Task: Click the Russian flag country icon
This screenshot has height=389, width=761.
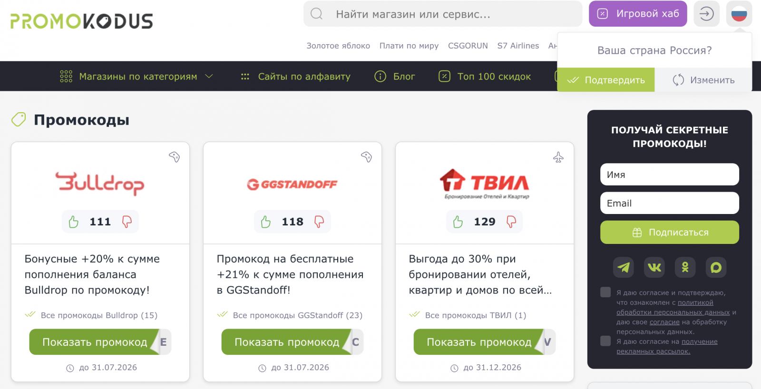Action: [739, 14]
